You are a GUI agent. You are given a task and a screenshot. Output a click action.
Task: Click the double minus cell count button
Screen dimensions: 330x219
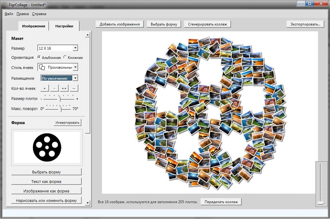point(74,89)
